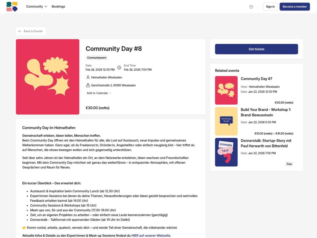Click the person icon next to Heimathafen Wiesbaden host
This screenshot has height=238, width=317.
tap(88, 77)
